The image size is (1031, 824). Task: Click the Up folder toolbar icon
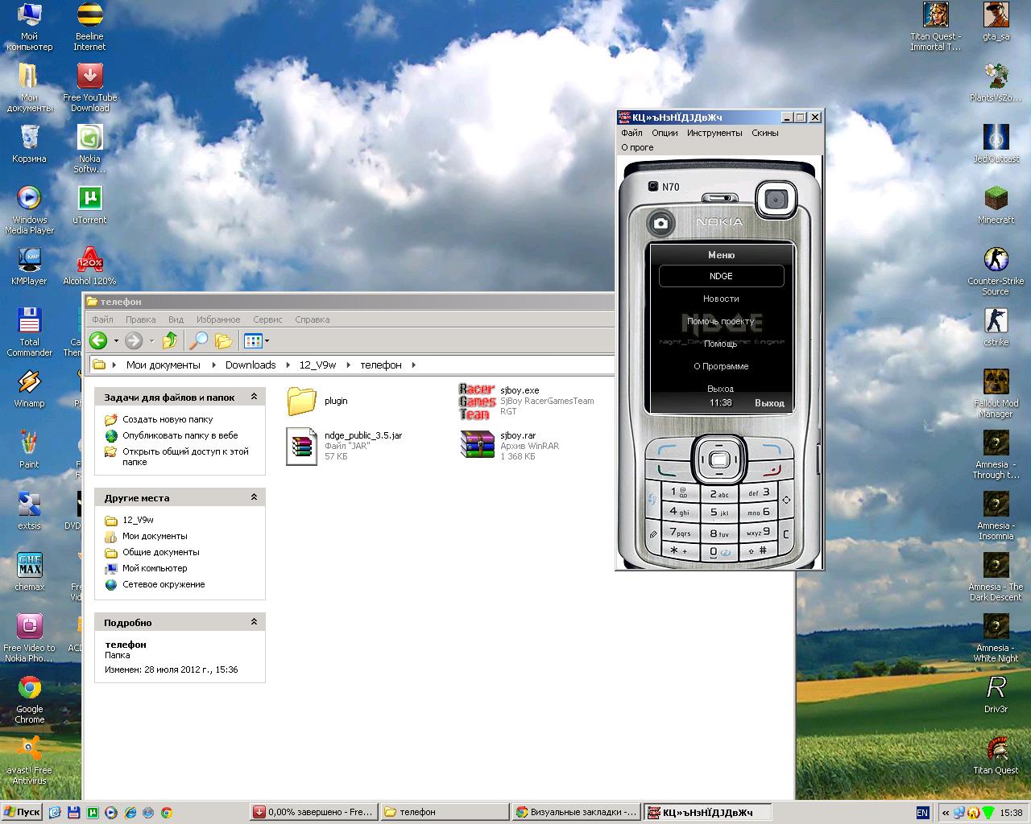[170, 341]
